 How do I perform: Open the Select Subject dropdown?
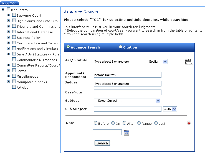coord(127,101)
